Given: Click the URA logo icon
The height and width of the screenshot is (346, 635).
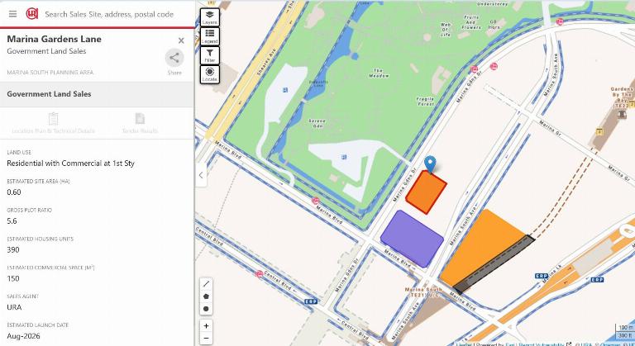Looking at the screenshot, I should click(x=32, y=14).
